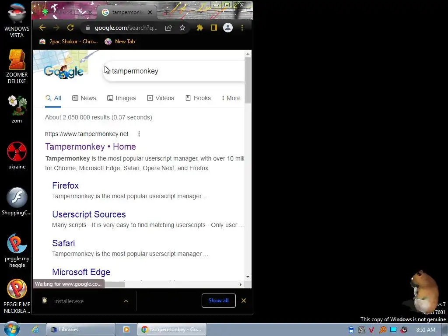Switch to the Videos results tab
Image resolution: width=448 pixels, height=336 pixels.
pyautogui.click(x=160, y=98)
